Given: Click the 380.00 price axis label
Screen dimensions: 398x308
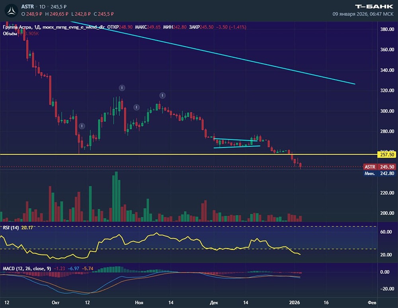Looking at the screenshot, I should tap(387, 29).
